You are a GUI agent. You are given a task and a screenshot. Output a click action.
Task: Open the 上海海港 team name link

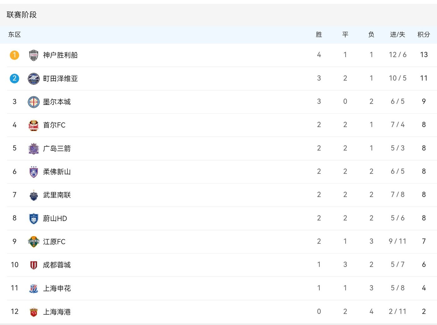[57, 312]
